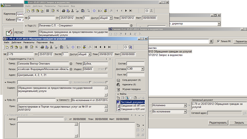Click Содерж. field scrollbar down arrow
The height and width of the screenshot is (139, 247).
[x=106, y=95]
